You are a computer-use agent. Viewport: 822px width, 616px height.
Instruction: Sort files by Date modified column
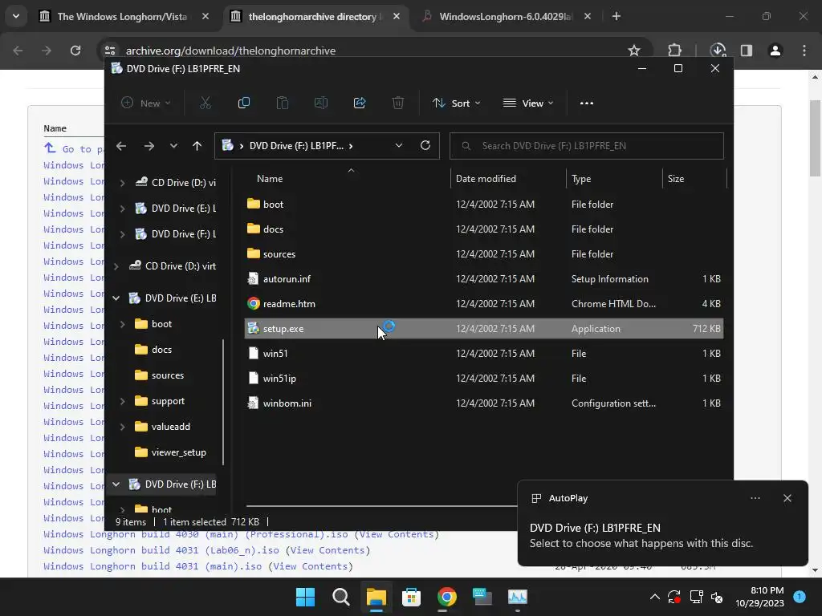[486, 179]
